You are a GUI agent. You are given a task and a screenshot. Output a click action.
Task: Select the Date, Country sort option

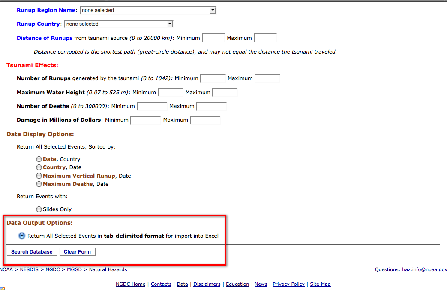click(39, 159)
